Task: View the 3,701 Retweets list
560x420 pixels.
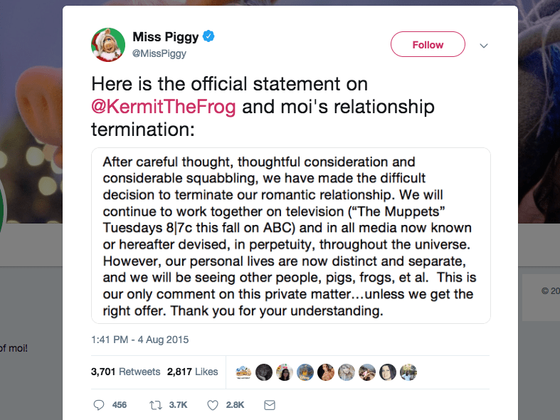Action: click(x=125, y=372)
